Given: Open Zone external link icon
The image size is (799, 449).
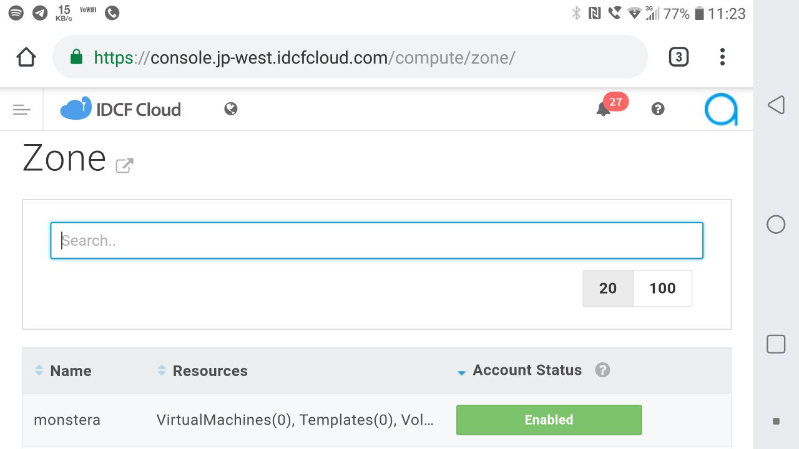Looking at the screenshot, I should click(x=125, y=165).
